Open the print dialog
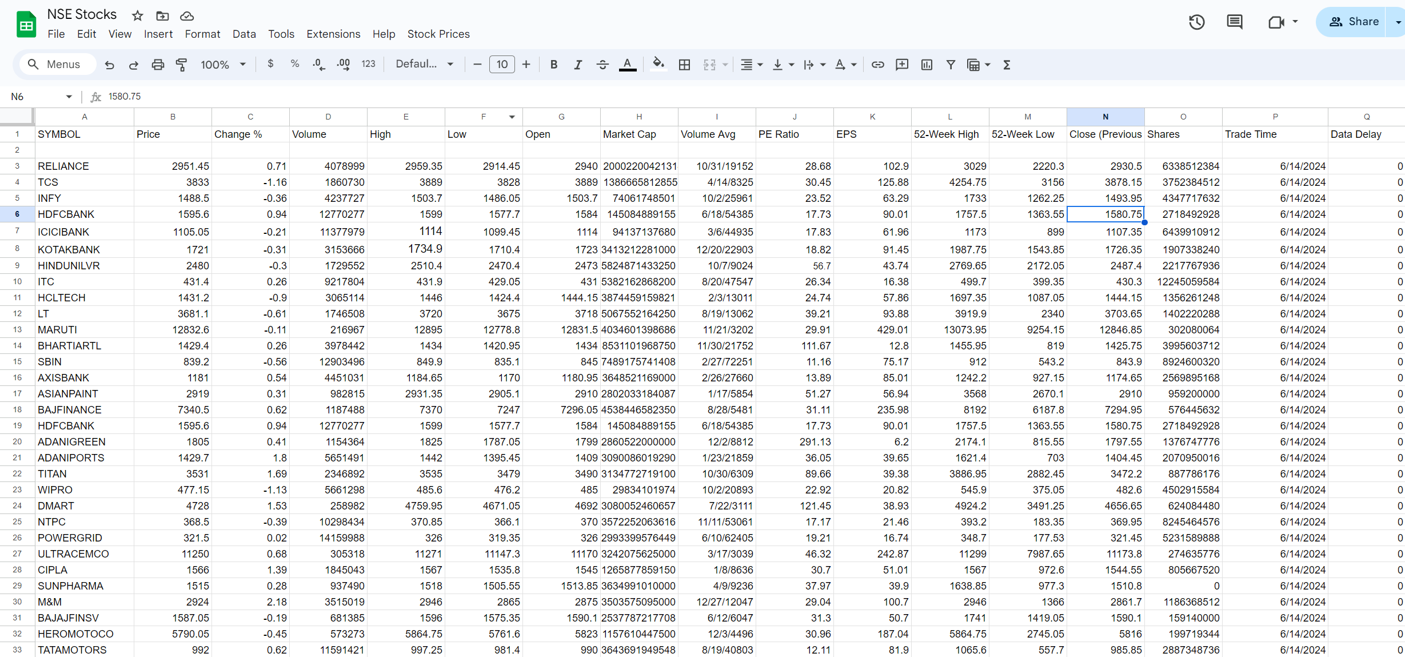1405x657 pixels. [x=158, y=64]
